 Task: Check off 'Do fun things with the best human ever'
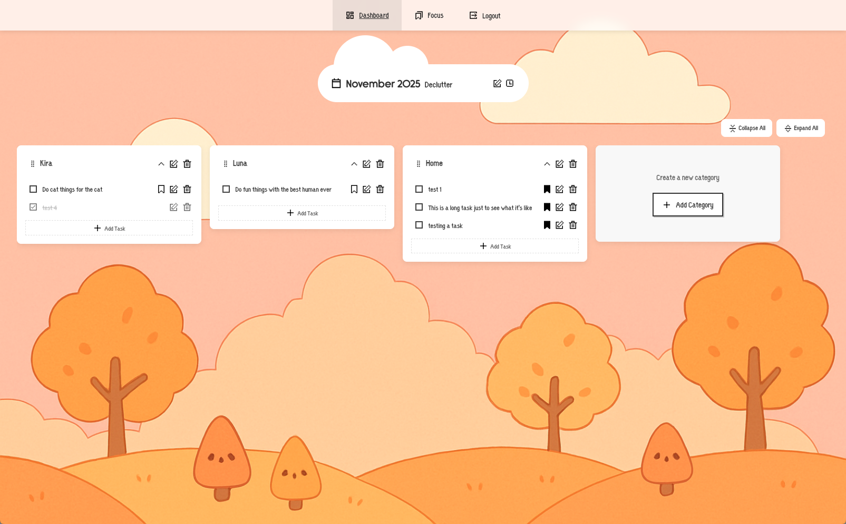tap(226, 189)
